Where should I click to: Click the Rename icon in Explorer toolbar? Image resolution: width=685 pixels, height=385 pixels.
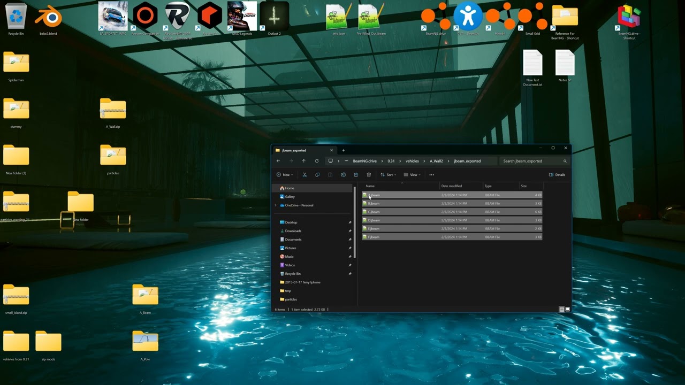[343, 175]
